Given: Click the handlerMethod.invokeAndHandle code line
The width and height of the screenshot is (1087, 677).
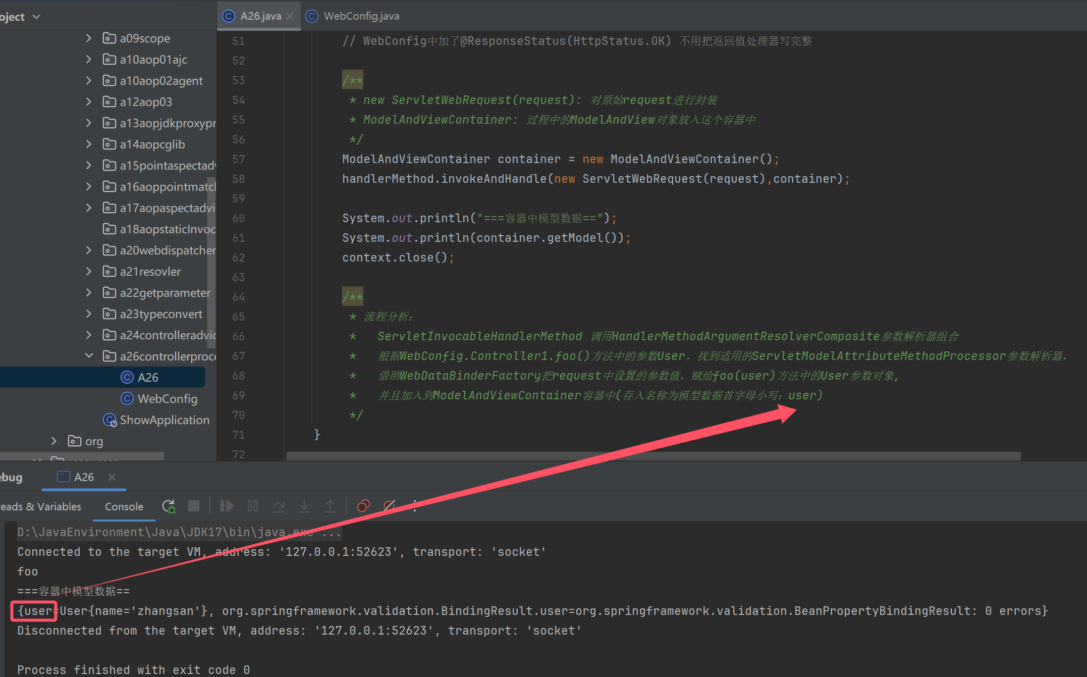Looking at the screenshot, I should click(x=596, y=179).
